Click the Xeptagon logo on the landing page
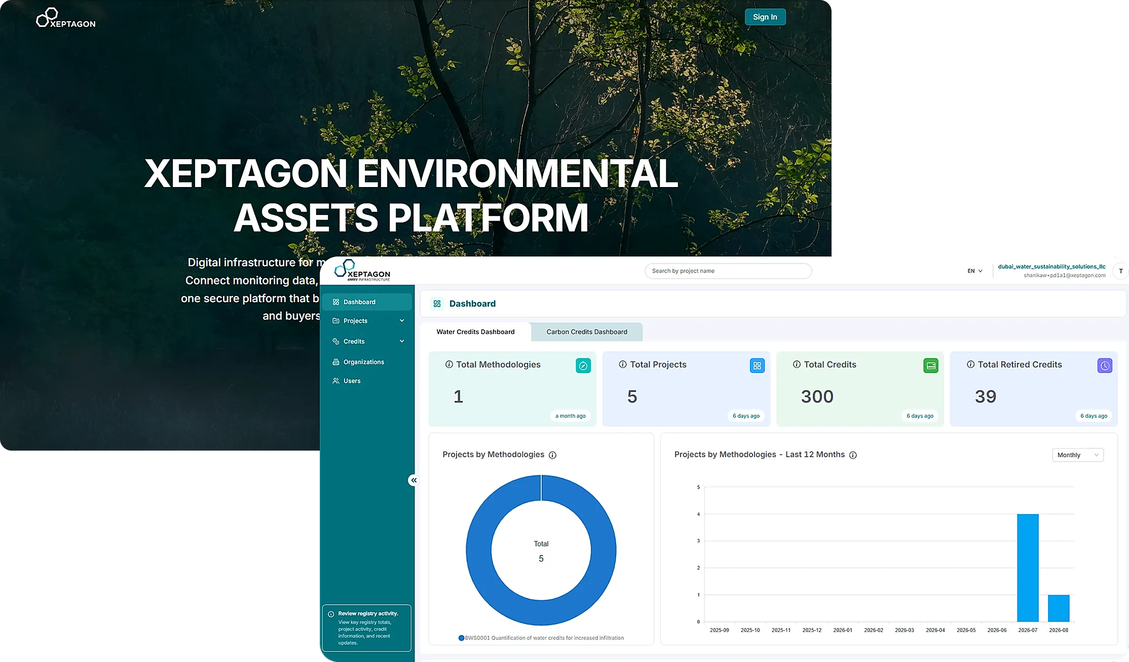The image size is (1129, 662). 66,18
